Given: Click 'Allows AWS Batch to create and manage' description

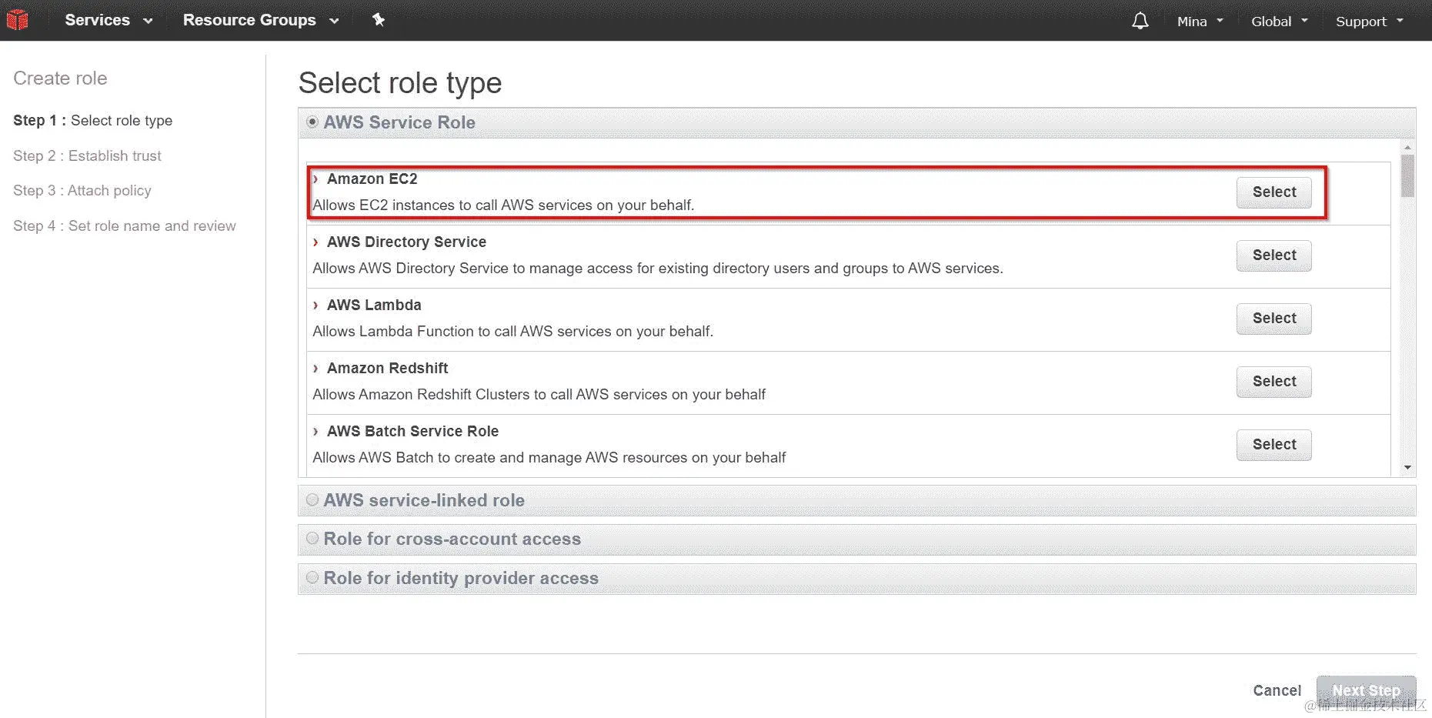Looking at the screenshot, I should click(549, 458).
